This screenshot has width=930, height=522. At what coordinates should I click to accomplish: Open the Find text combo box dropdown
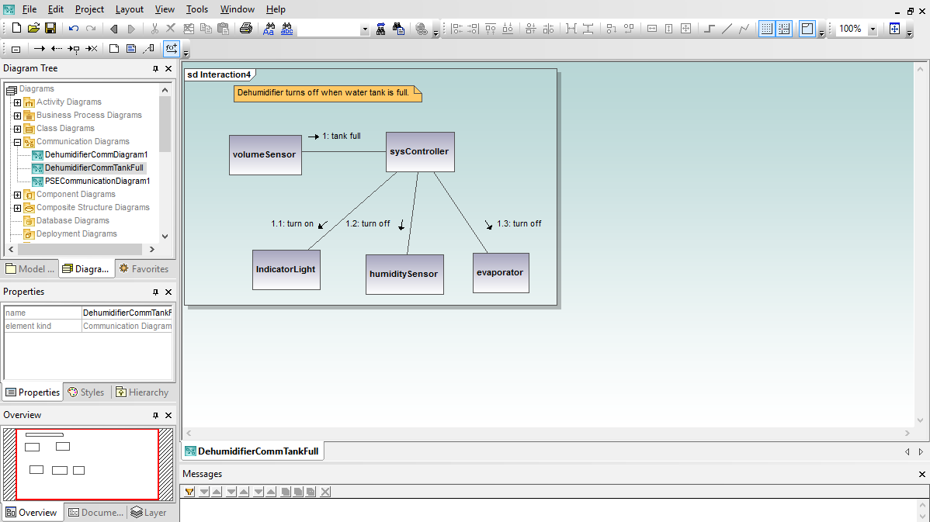[x=365, y=29]
